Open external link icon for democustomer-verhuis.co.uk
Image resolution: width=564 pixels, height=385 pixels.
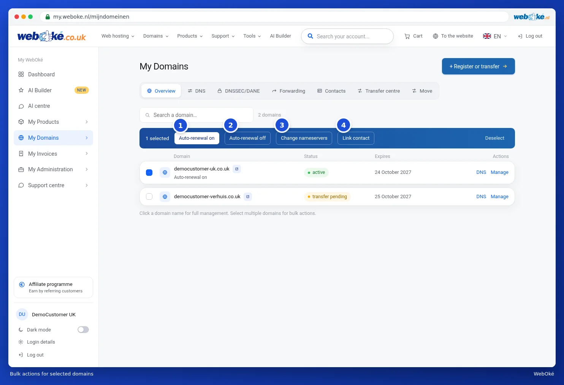click(x=248, y=197)
